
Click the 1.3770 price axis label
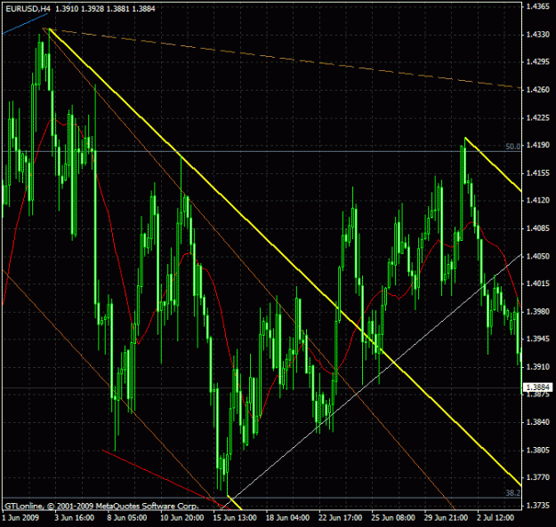tap(538, 477)
